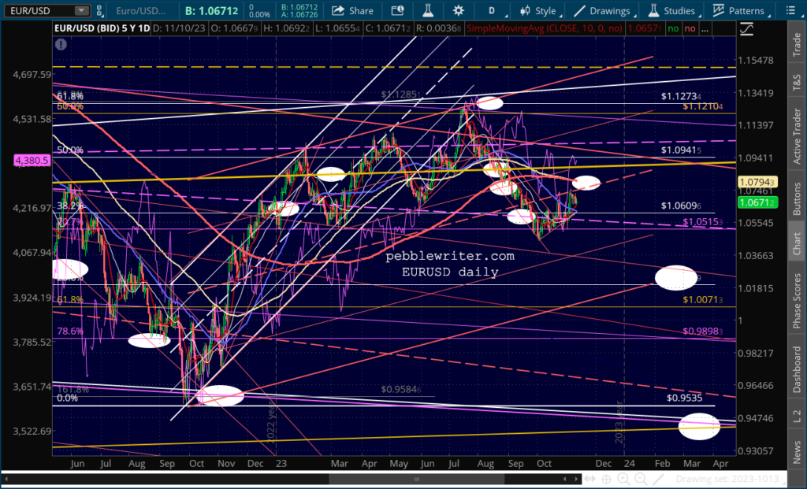
Task: Click the symbol link clip icon
Action: tap(99, 10)
